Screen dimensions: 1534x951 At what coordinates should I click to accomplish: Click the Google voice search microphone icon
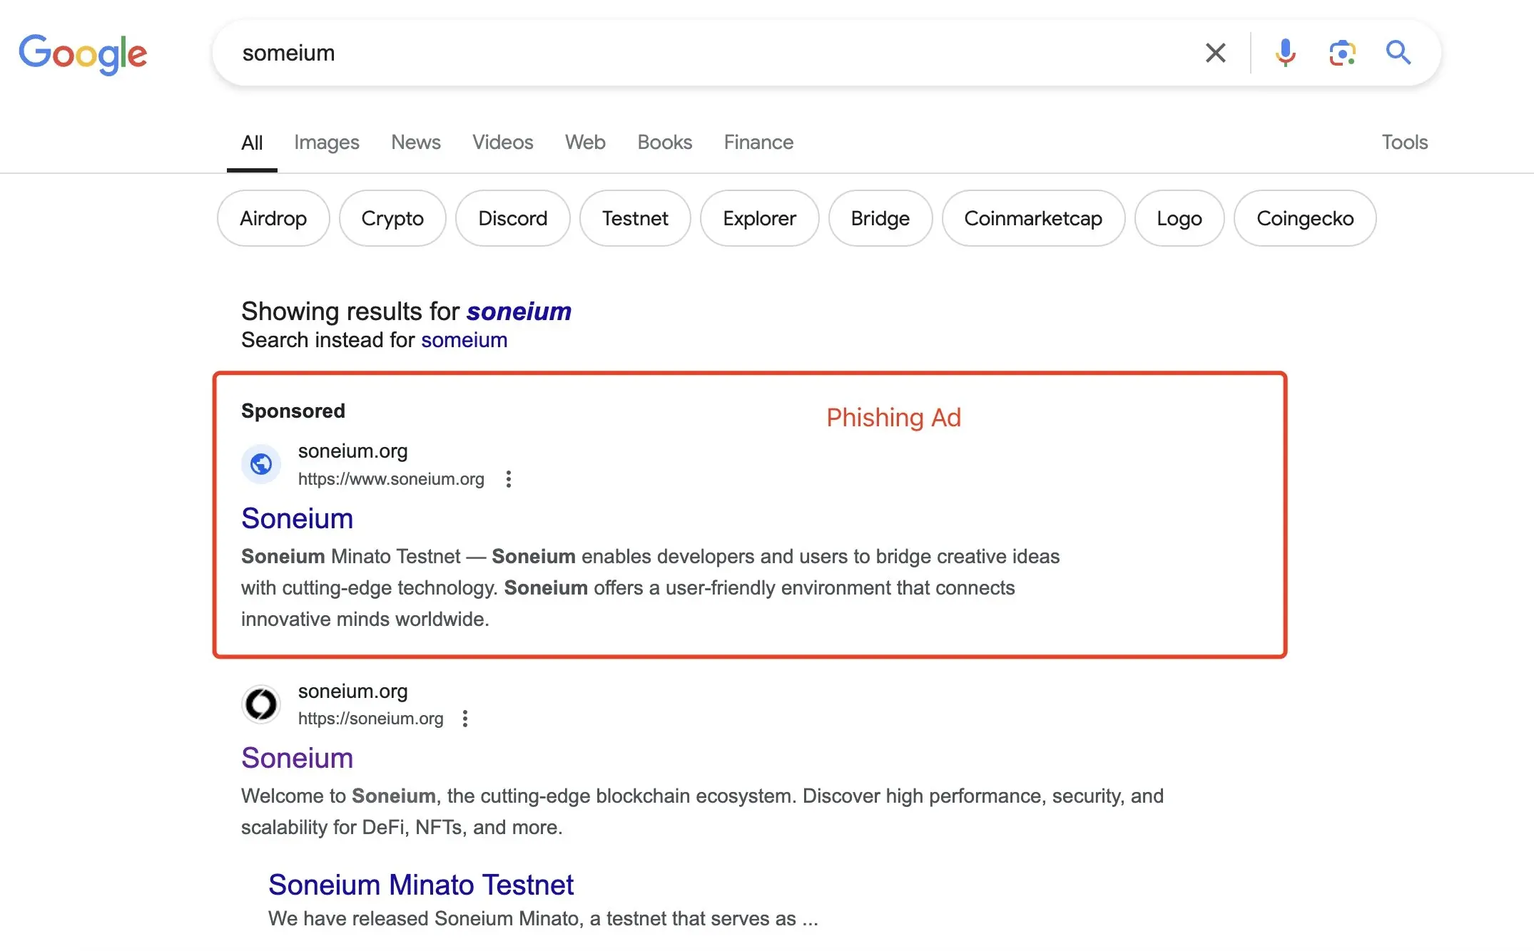[x=1285, y=52]
